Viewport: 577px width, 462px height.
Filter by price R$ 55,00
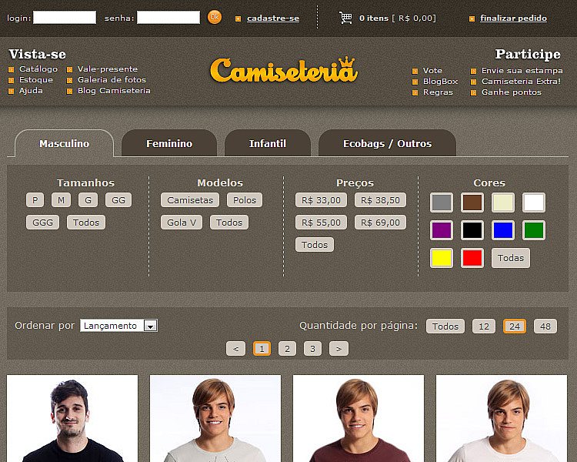322,223
